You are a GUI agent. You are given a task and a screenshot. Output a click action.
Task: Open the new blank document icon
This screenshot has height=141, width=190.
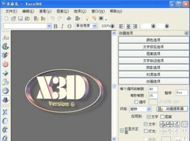(6, 18)
